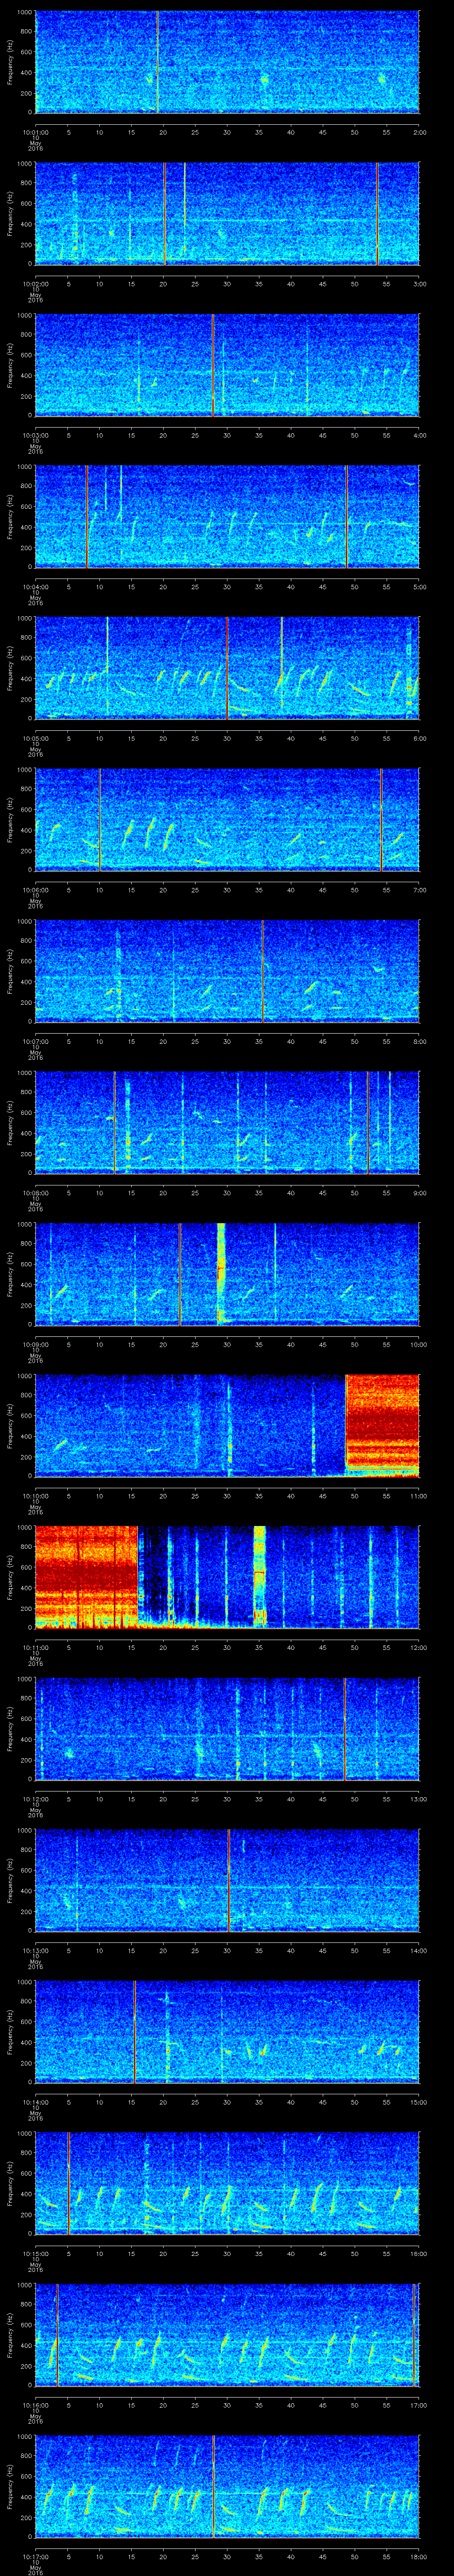The width and height of the screenshot is (454, 2576).
Task: Click the 2:00 end time label
Action: coord(419,131)
